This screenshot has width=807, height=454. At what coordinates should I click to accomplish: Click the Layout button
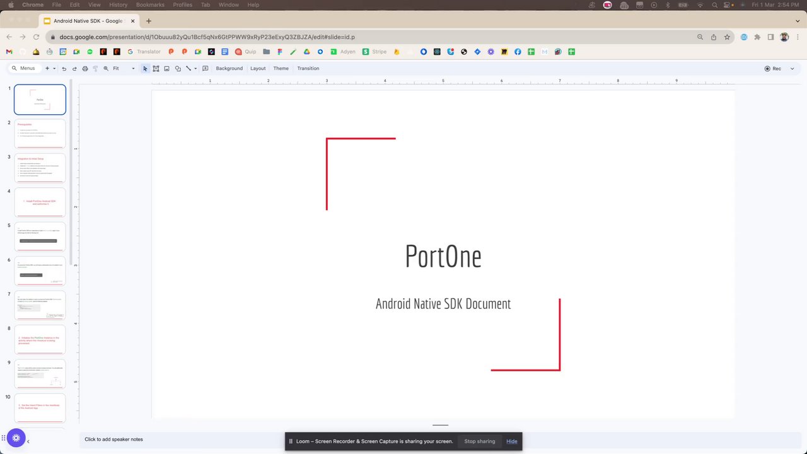pyautogui.click(x=258, y=68)
